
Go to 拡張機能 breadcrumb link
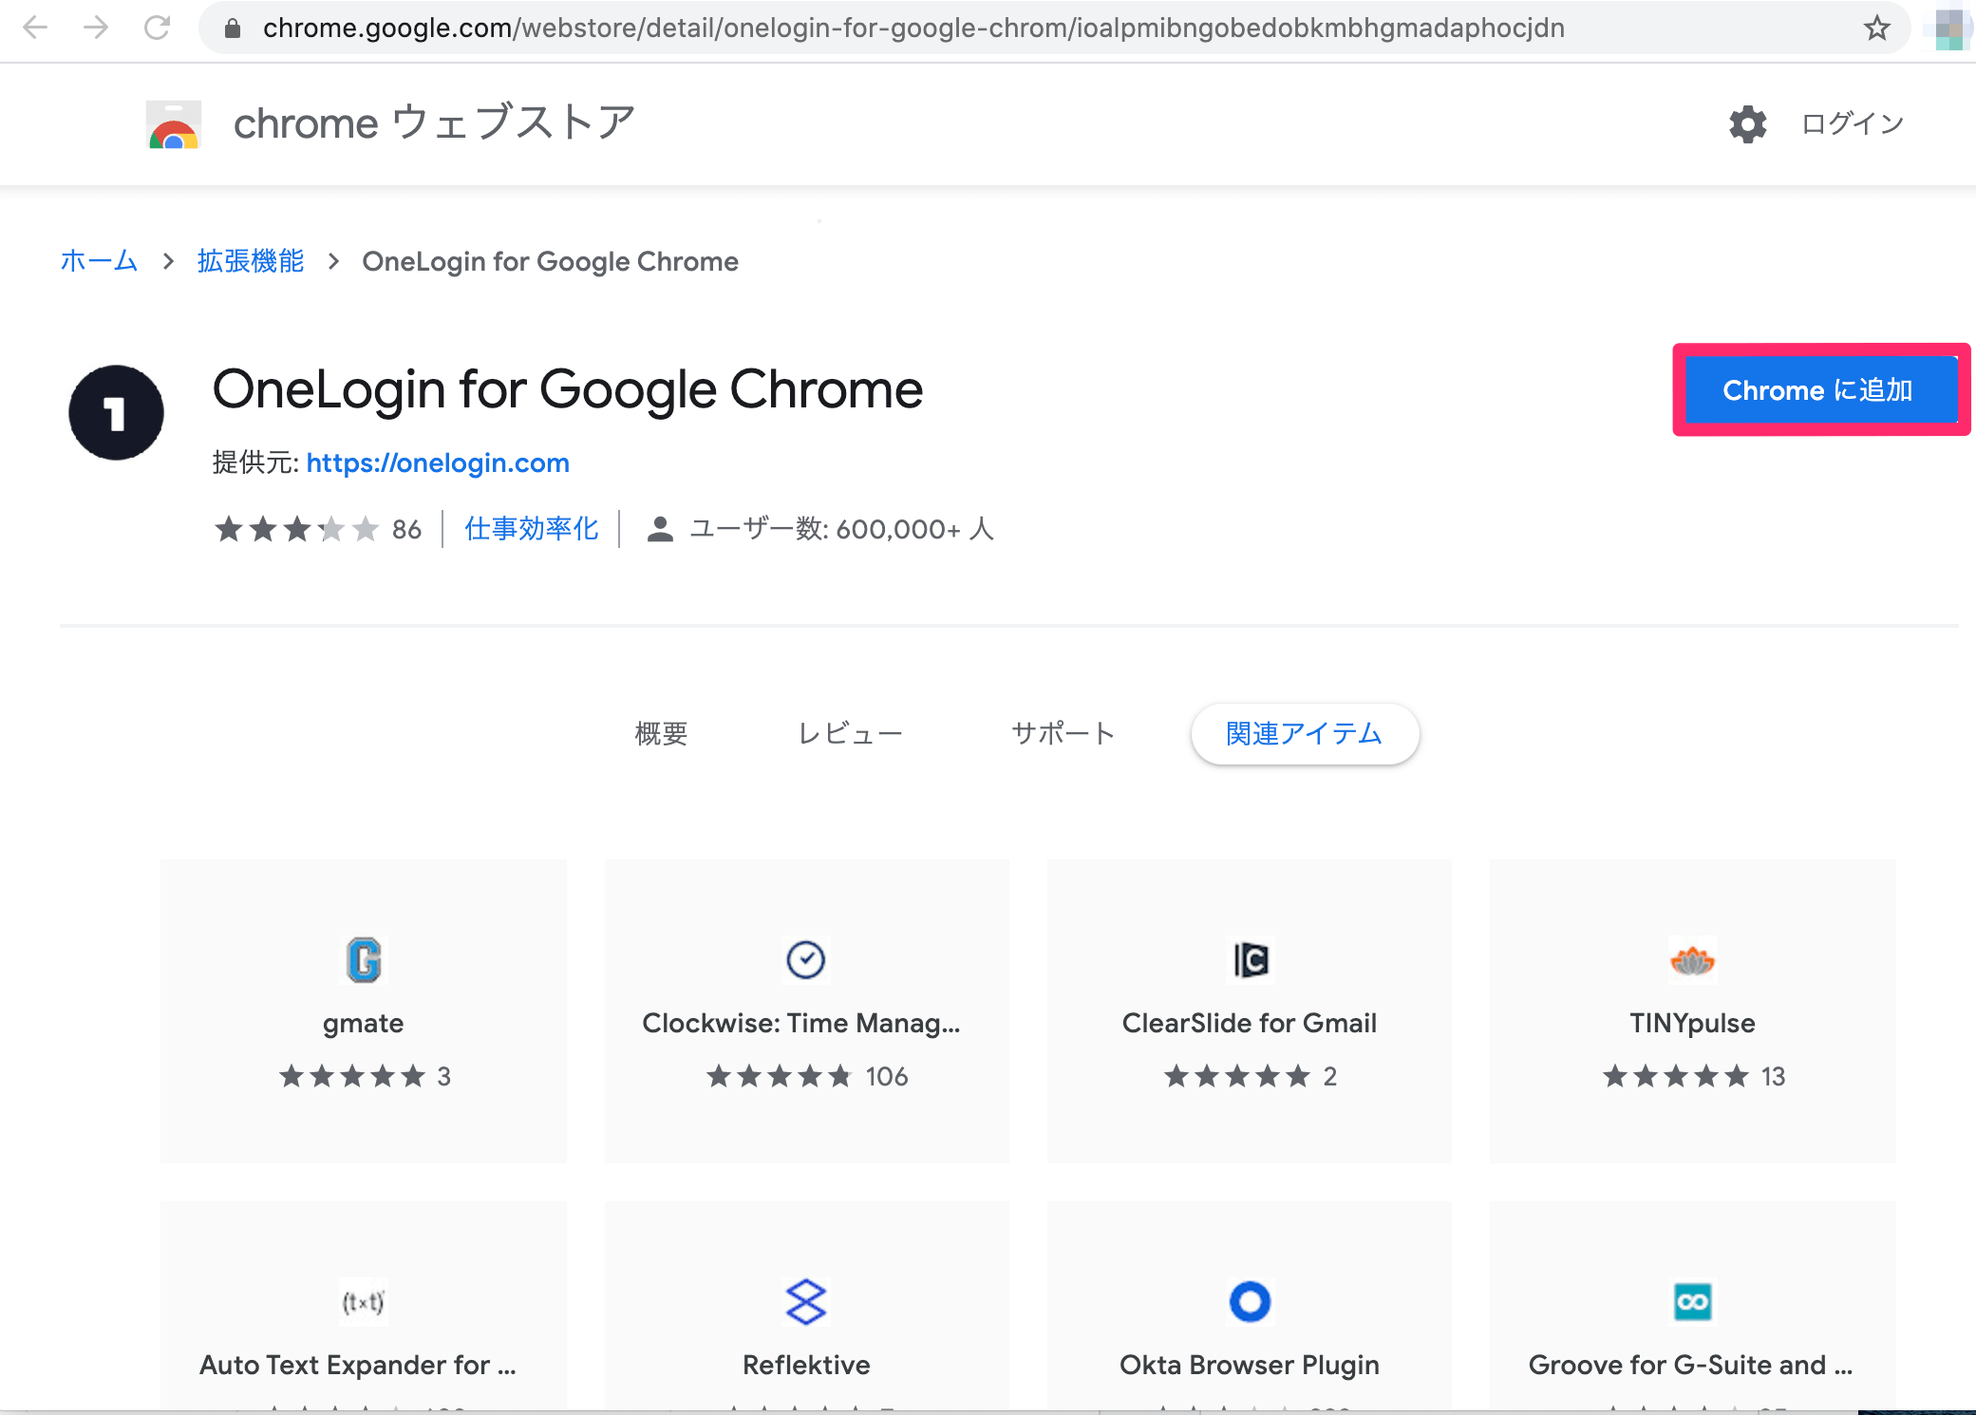click(251, 261)
